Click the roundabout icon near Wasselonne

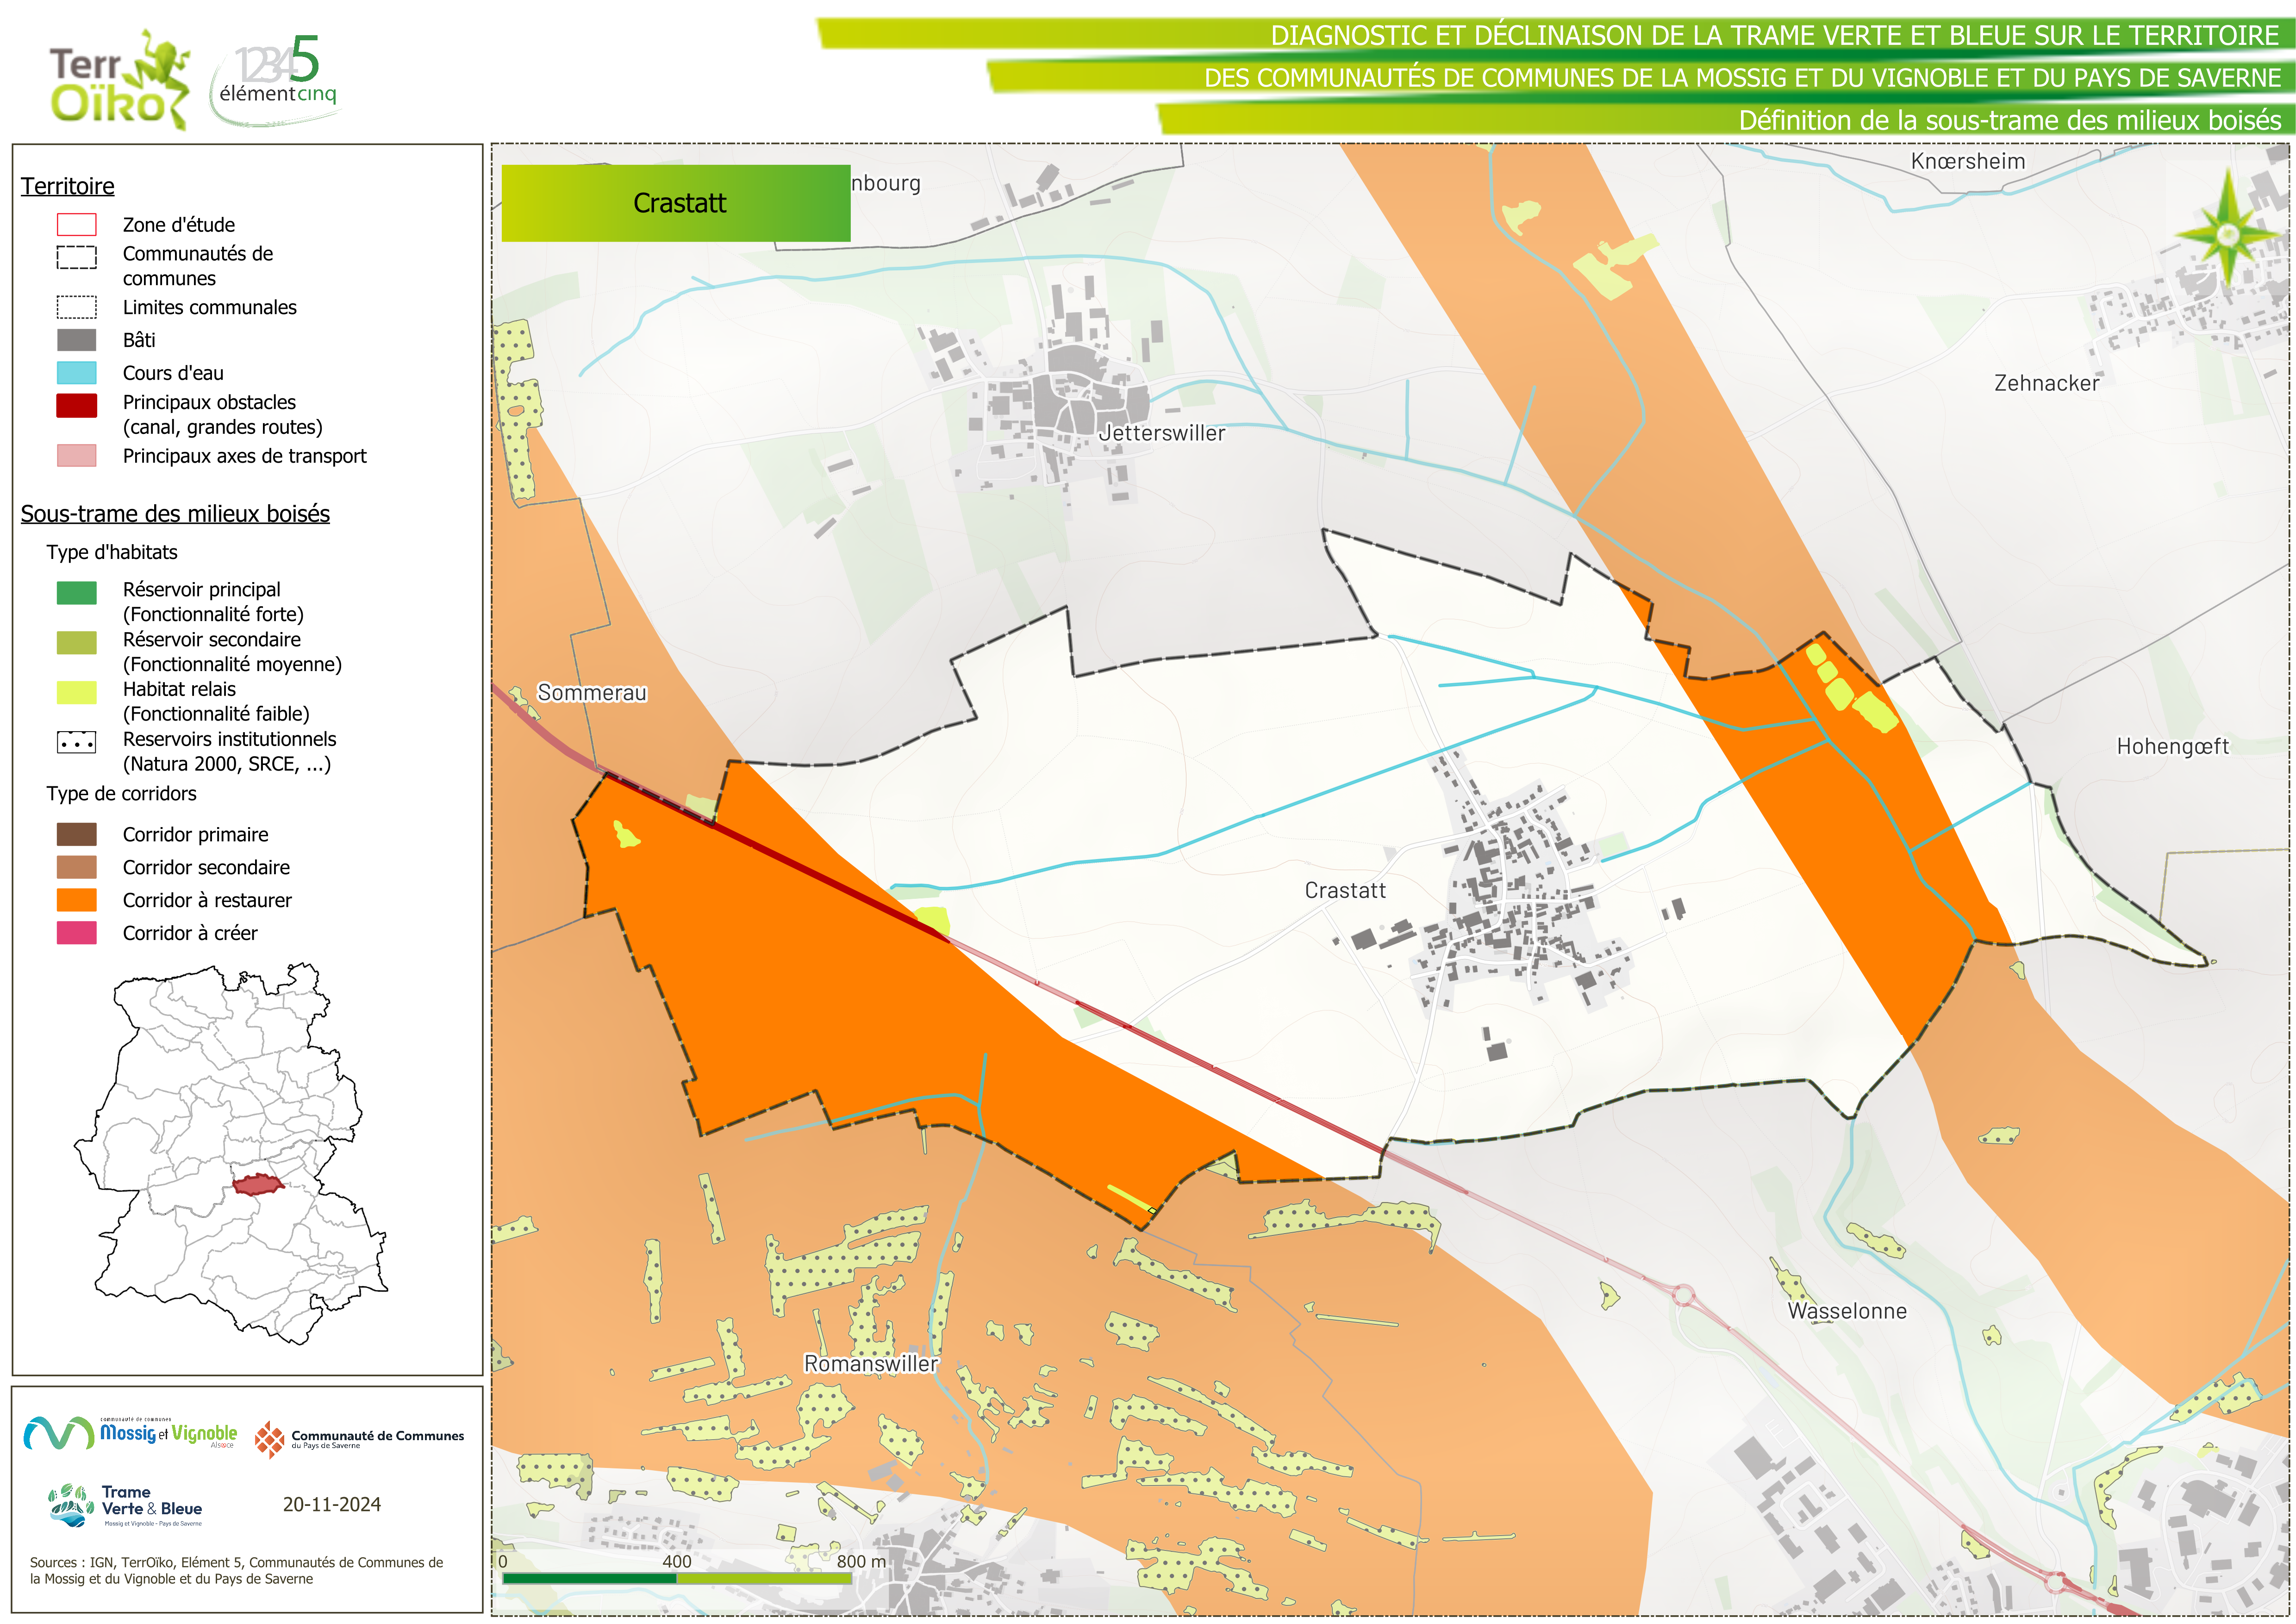tap(1684, 1295)
